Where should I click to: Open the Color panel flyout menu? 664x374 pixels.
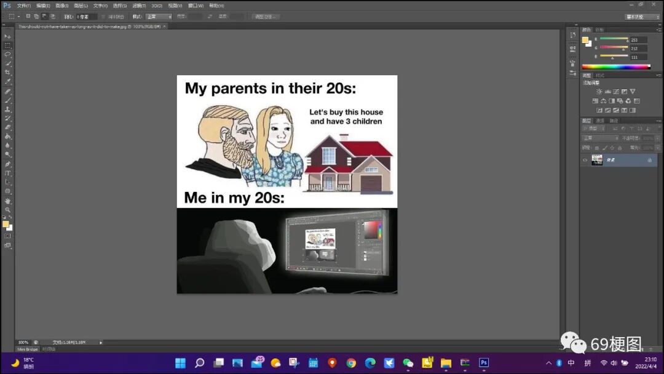[659, 30]
